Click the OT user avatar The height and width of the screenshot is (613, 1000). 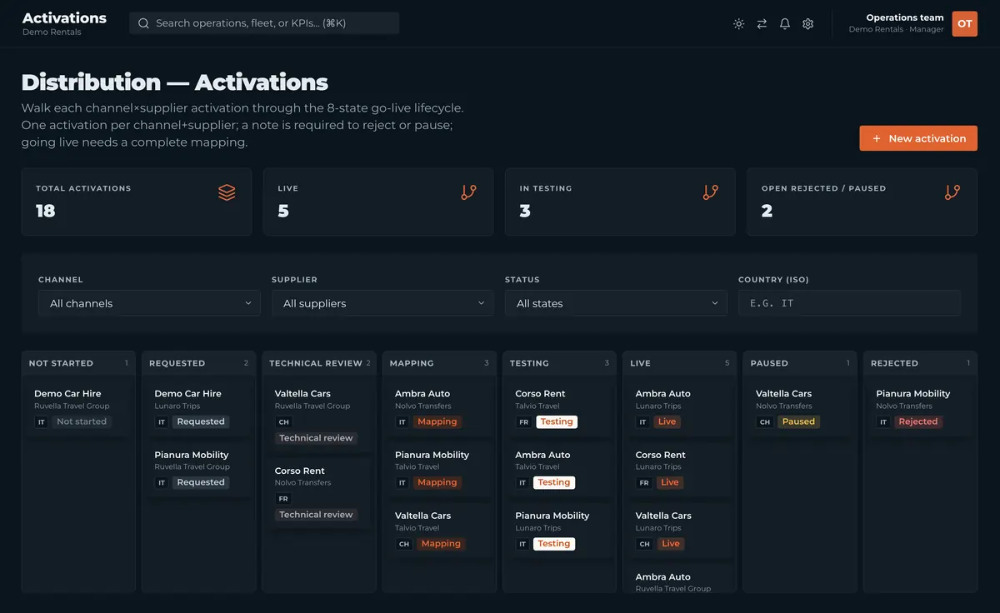(x=964, y=24)
